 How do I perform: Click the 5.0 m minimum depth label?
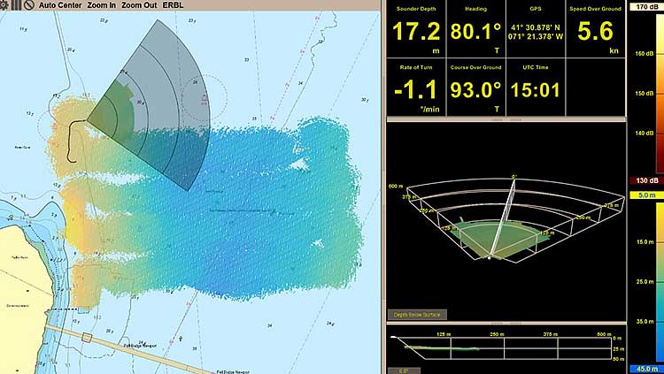coord(644,195)
